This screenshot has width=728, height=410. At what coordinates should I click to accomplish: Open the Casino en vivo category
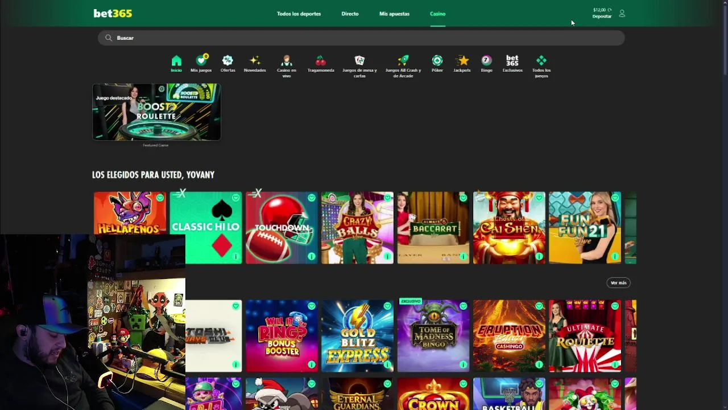point(287,66)
